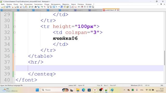Toggle file monitoring eye icon
This screenshot has width=166, height=93.
(x=79, y=7)
